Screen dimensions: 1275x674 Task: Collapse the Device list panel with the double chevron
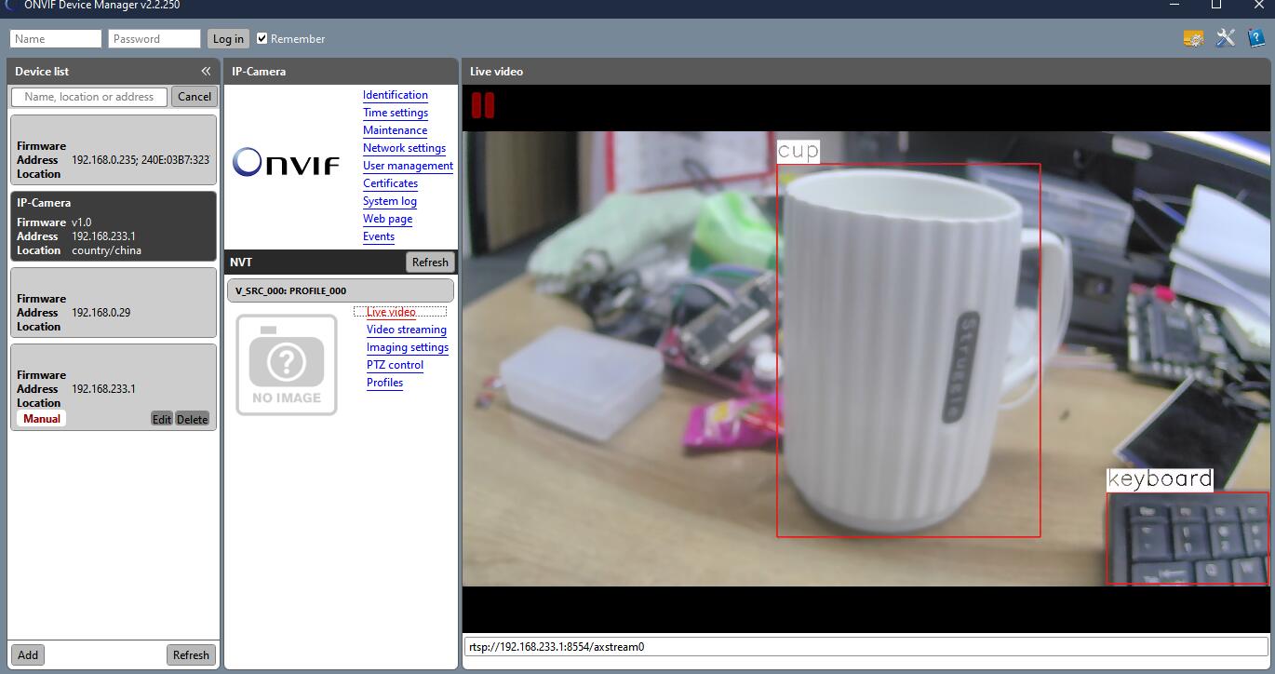pyautogui.click(x=206, y=71)
